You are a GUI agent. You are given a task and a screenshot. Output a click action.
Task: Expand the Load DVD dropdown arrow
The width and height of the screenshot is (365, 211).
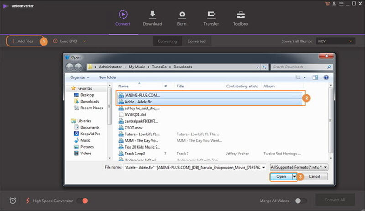[x=84, y=41]
